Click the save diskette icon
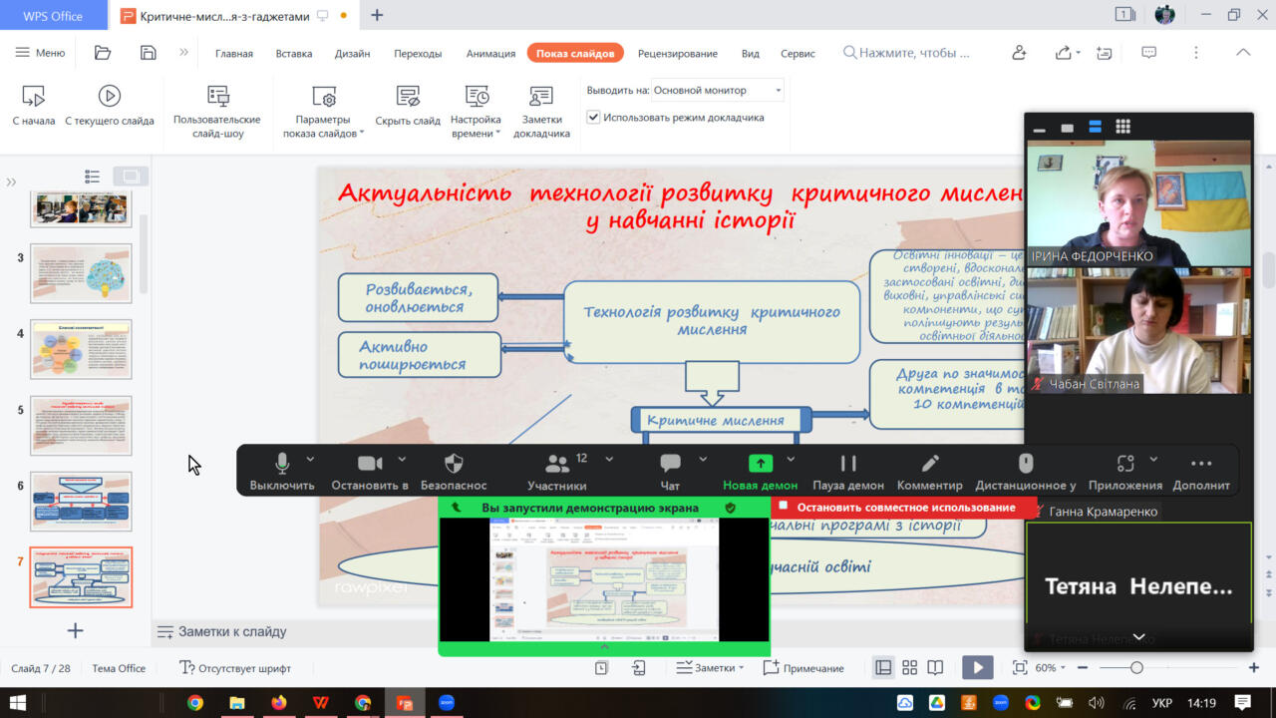The image size is (1276, 718). 149,53
